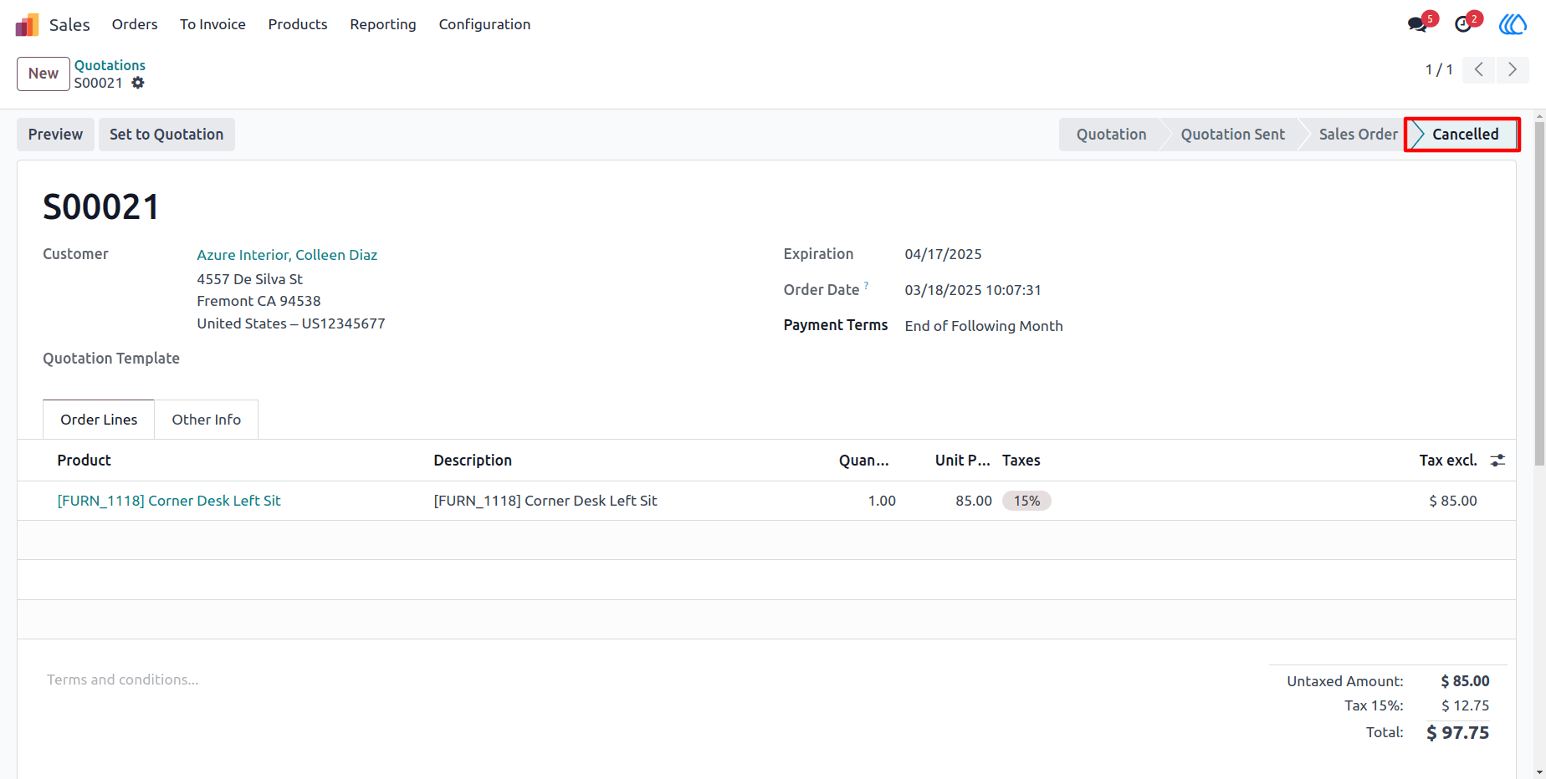Click the Terms and conditions field
The width and height of the screenshot is (1546, 779).
(123, 680)
